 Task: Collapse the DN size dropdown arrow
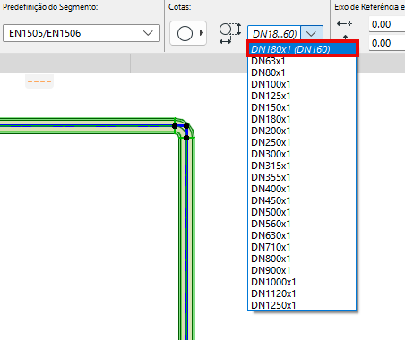click(x=312, y=33)
